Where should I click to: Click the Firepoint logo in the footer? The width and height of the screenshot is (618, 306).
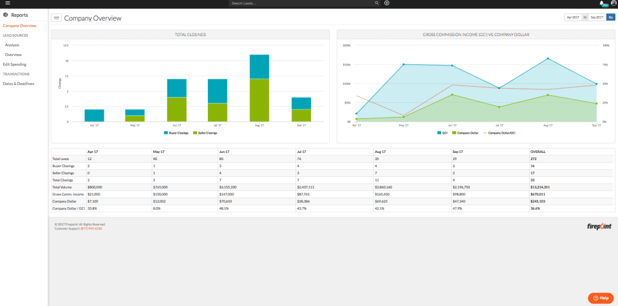(x=599, y=226)
